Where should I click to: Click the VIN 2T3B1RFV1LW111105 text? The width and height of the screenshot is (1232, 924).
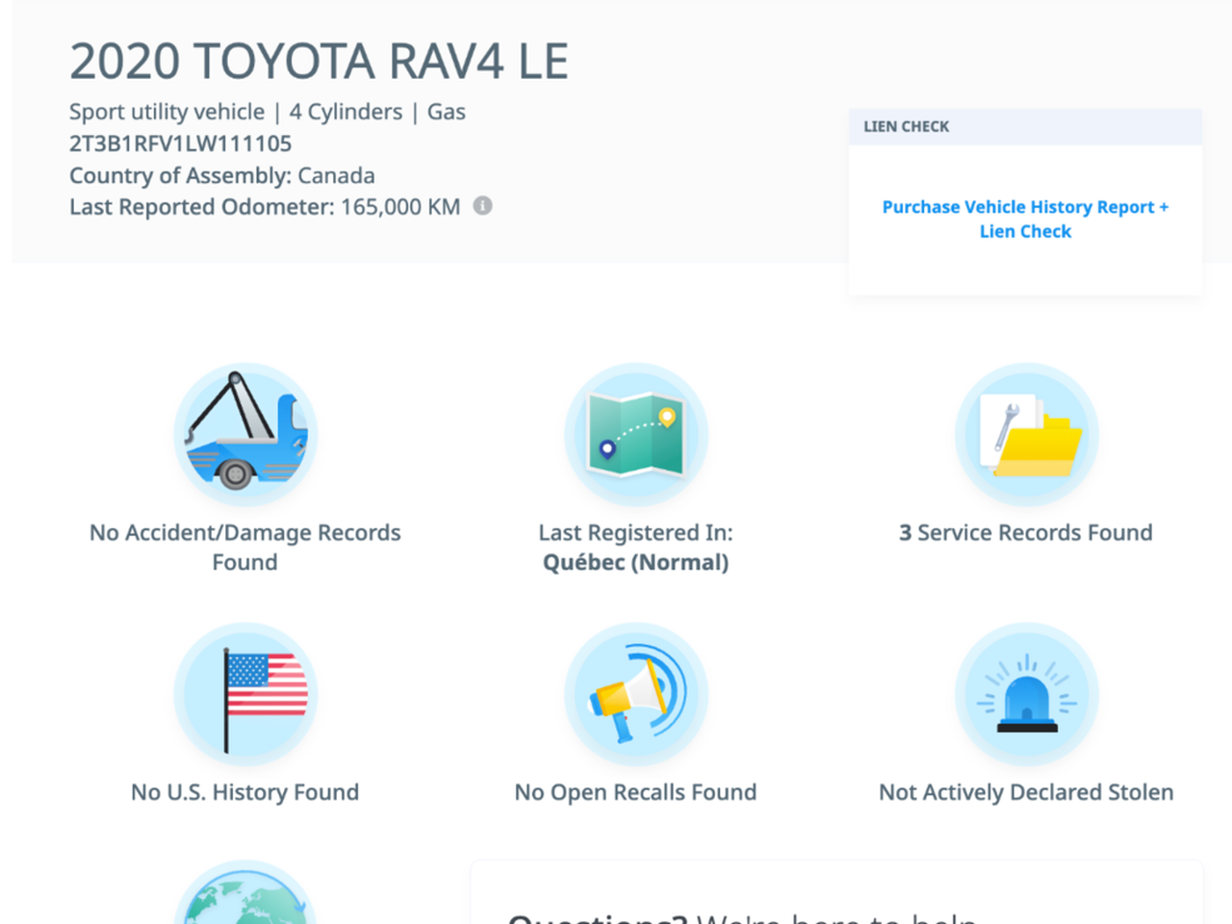[x=180, y=143]
